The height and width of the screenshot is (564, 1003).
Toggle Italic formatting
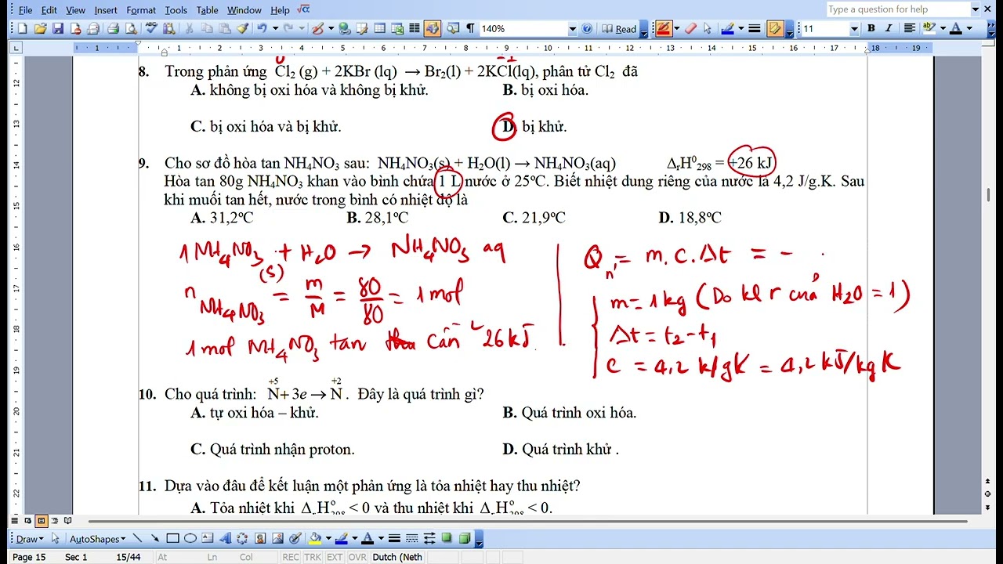coord(889,28)
